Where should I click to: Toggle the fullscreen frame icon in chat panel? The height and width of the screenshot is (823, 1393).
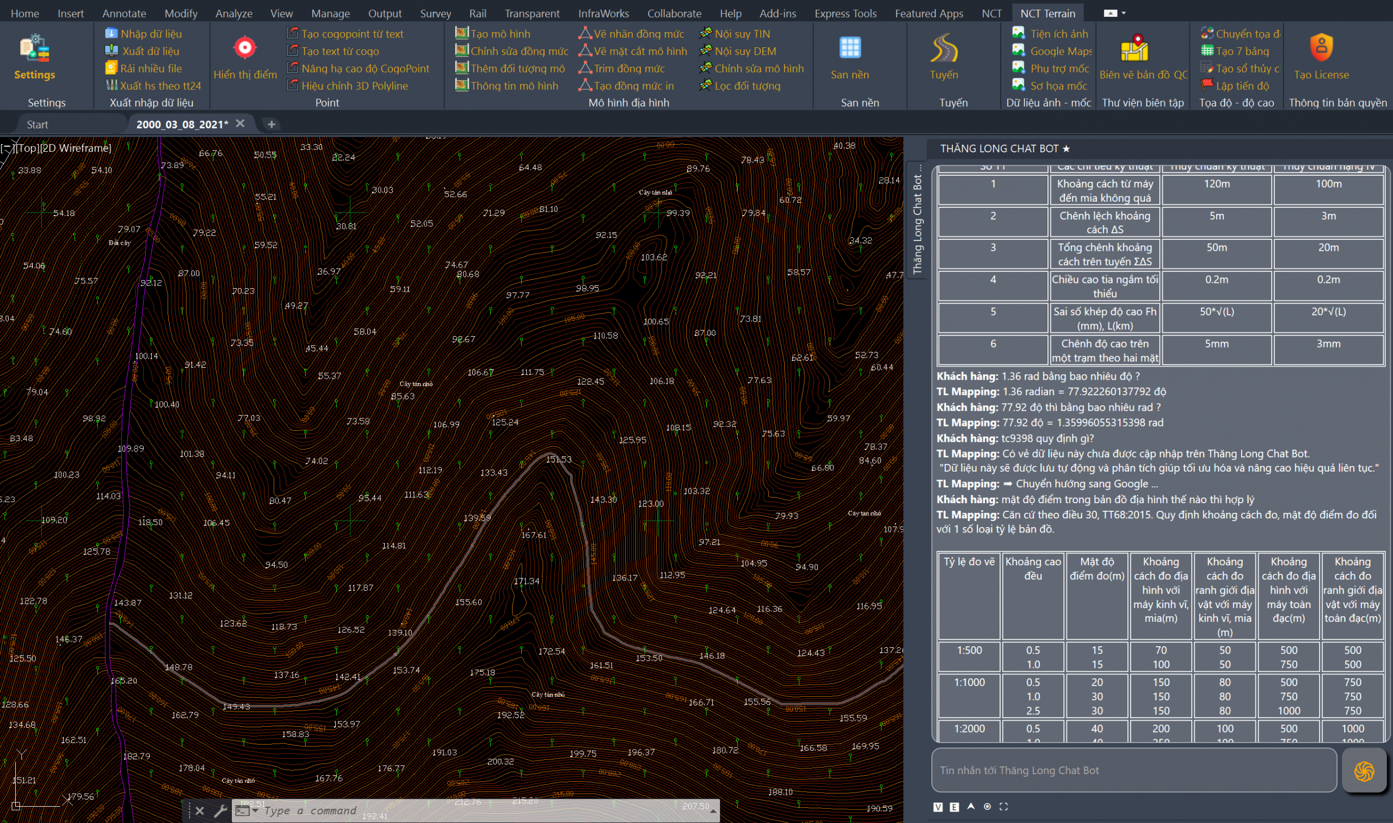1003,806
